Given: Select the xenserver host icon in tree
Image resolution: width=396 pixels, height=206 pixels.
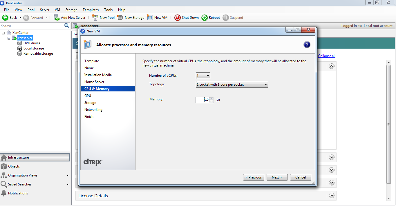Looking at the screenshot, I should [x=14, y=38].
